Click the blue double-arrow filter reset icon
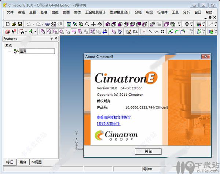 [104, 32]
